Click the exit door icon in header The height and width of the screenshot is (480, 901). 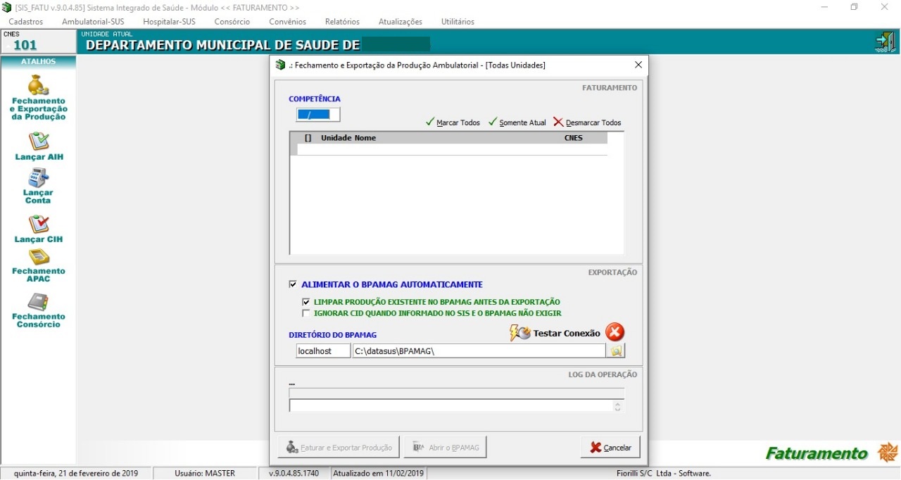point(884,42)
